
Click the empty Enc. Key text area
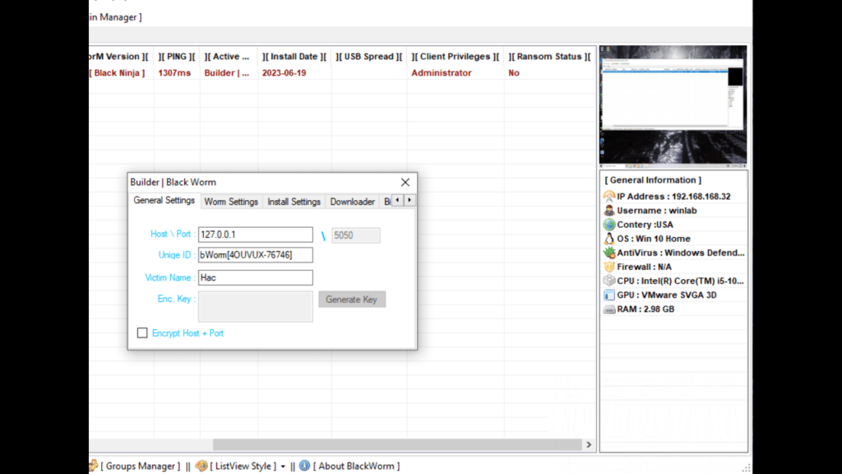click(x=256, y=306)
